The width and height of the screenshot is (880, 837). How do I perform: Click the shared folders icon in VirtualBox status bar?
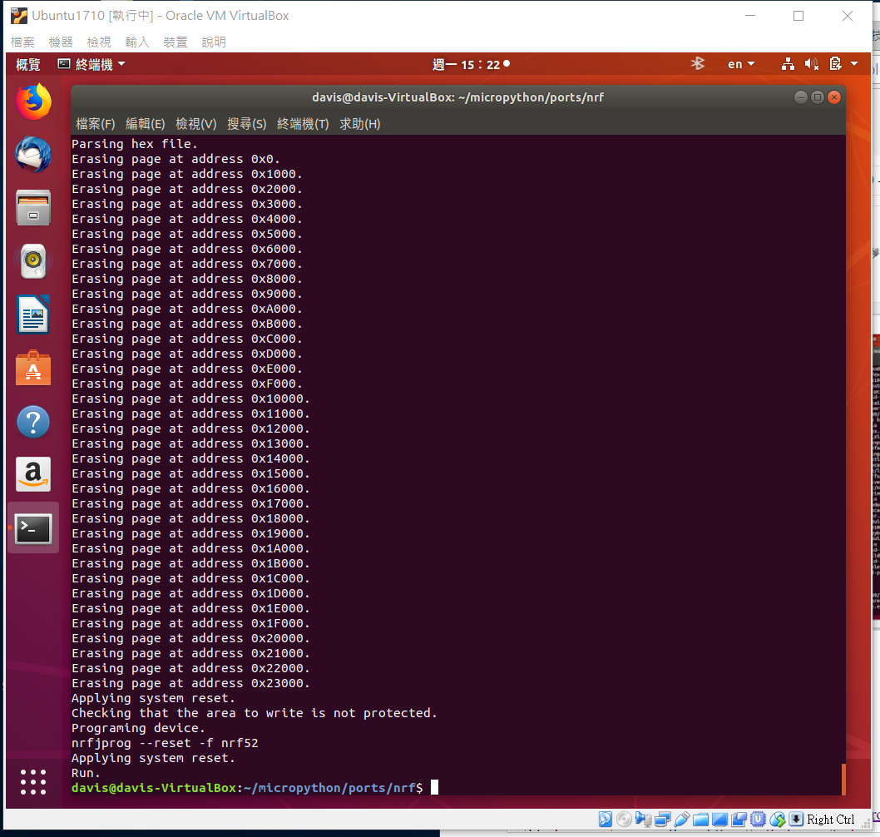click(700, 819)
